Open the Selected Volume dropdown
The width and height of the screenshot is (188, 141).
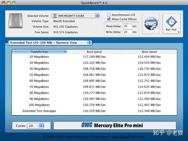tap(75, 16)
